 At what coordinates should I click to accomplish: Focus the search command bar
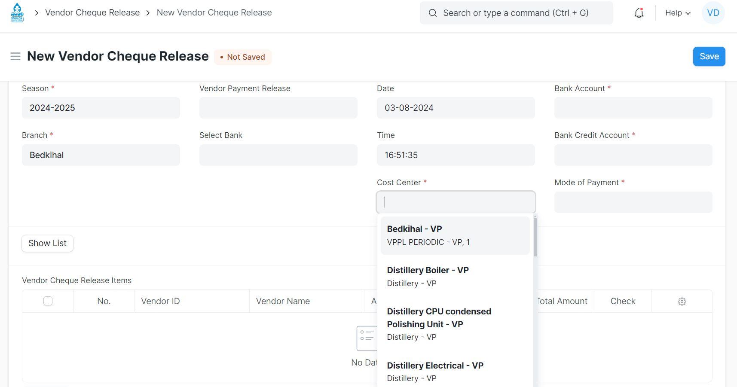516,13
